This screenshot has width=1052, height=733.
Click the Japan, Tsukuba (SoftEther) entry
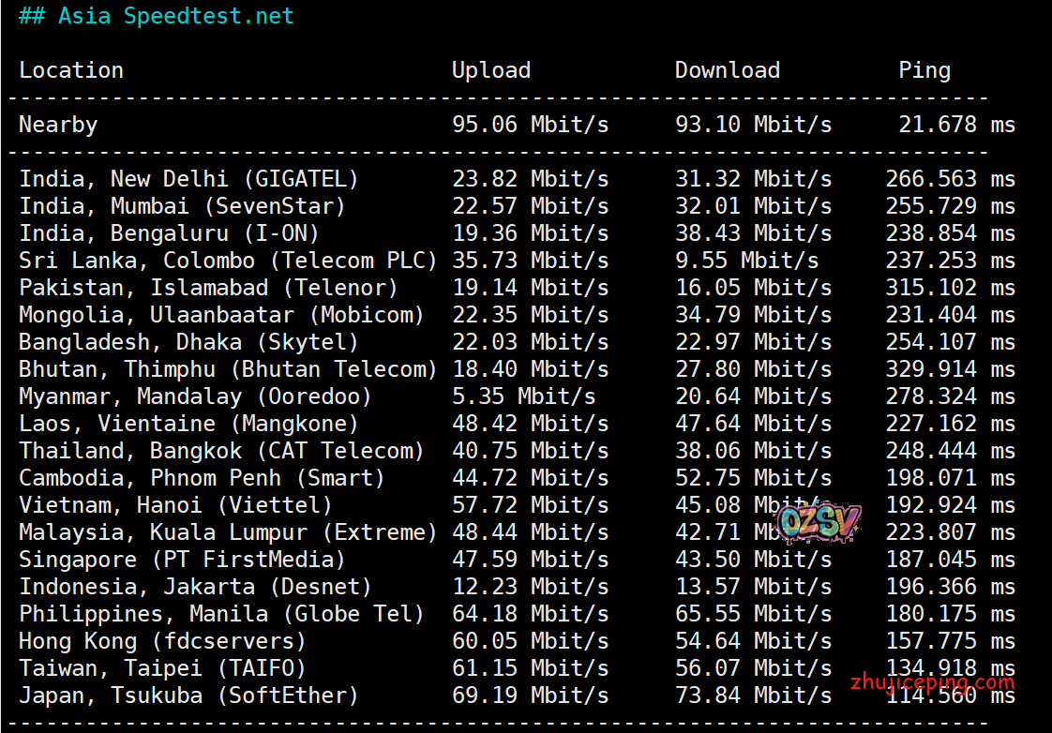[x=188, y=696]
